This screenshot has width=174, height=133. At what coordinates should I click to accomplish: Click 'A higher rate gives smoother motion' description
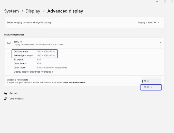tap(35, 83)
